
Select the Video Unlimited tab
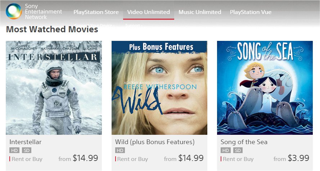[x=149, y=12]
